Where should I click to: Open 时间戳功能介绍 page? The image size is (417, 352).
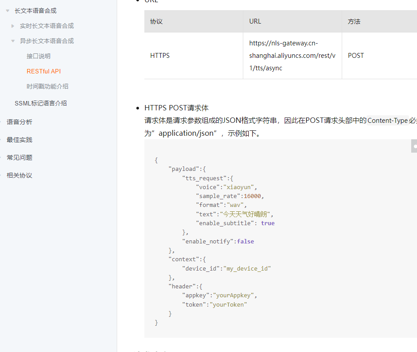[x=47, y=86]
